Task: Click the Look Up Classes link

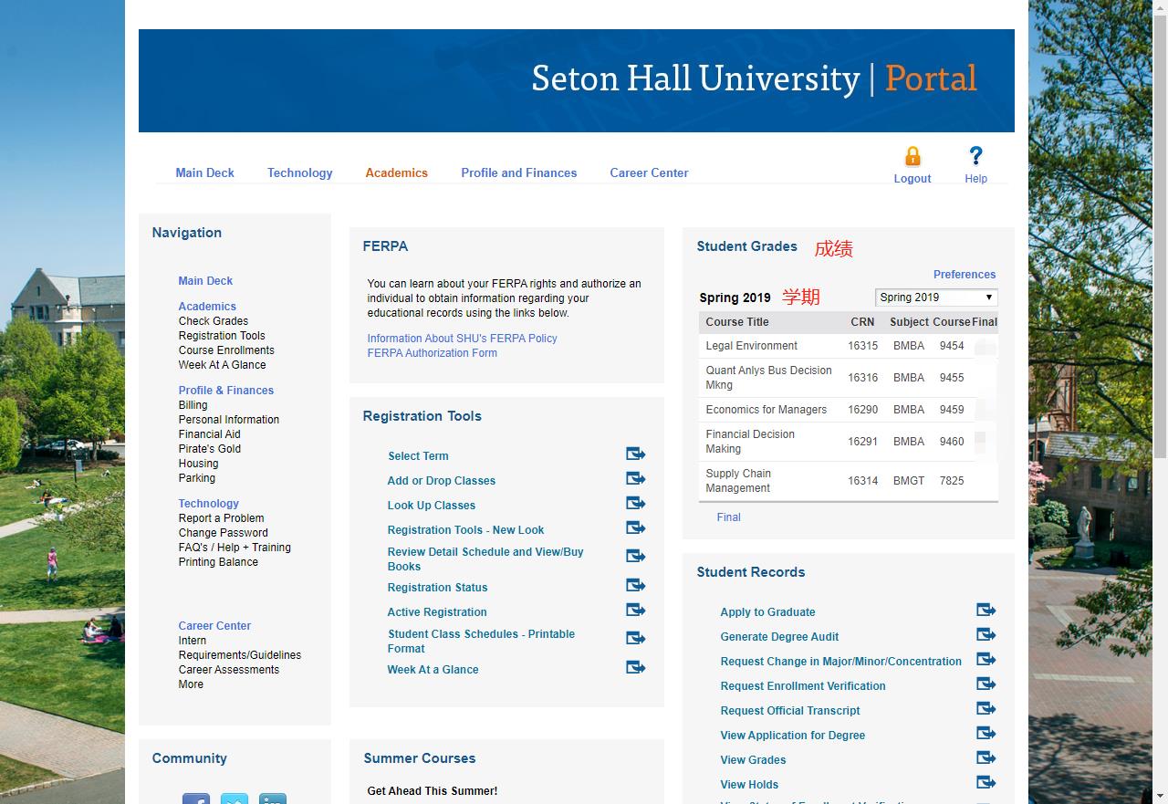Action: coord(432,506)
